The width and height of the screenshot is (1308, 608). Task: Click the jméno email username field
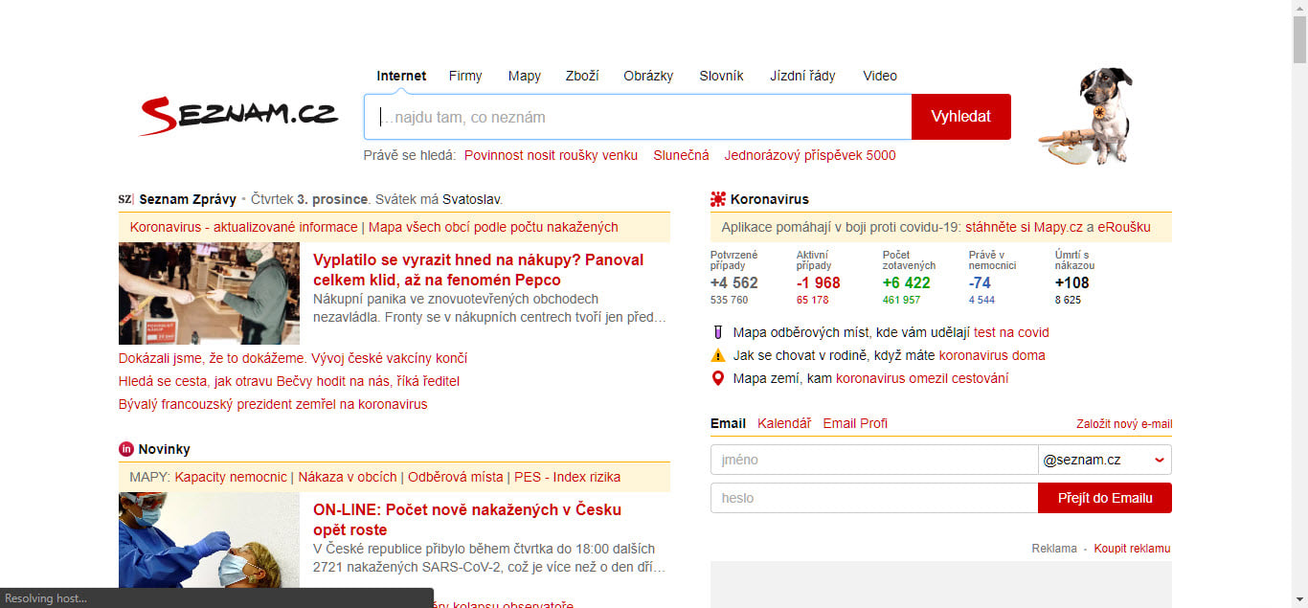pos(874,460)
